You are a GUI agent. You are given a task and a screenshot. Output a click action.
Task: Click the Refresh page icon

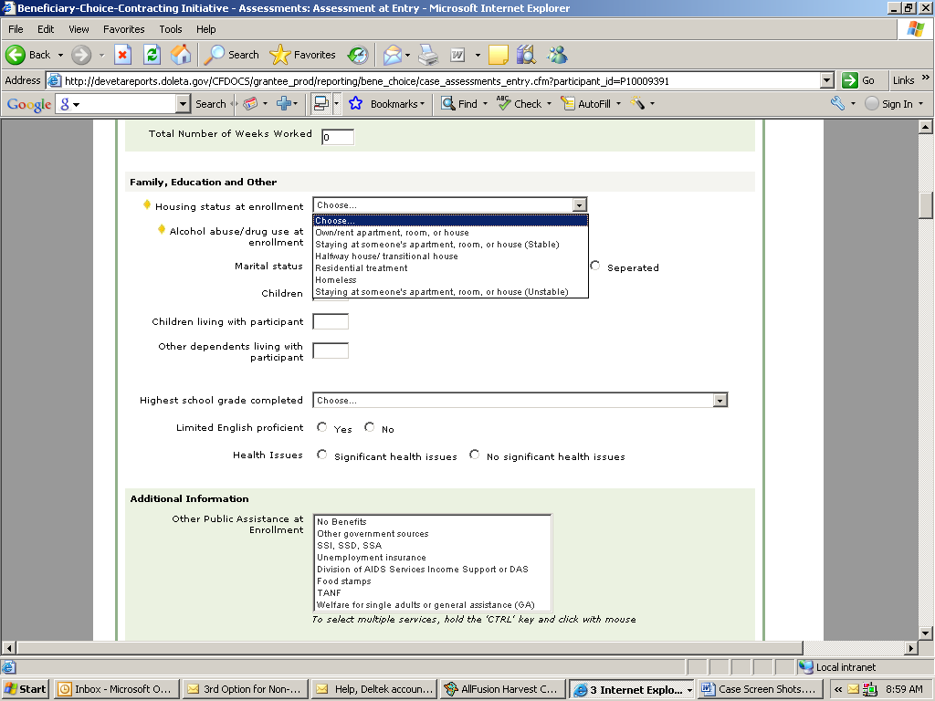pyautogui.click(x=152, y=55)
